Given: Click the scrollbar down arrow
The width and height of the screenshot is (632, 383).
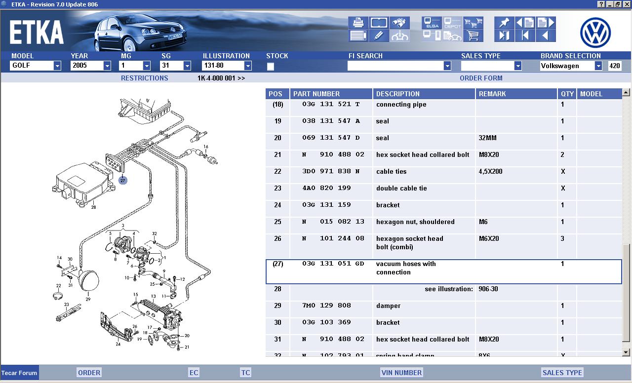Looking at the screenshot, I should point(626,352).
